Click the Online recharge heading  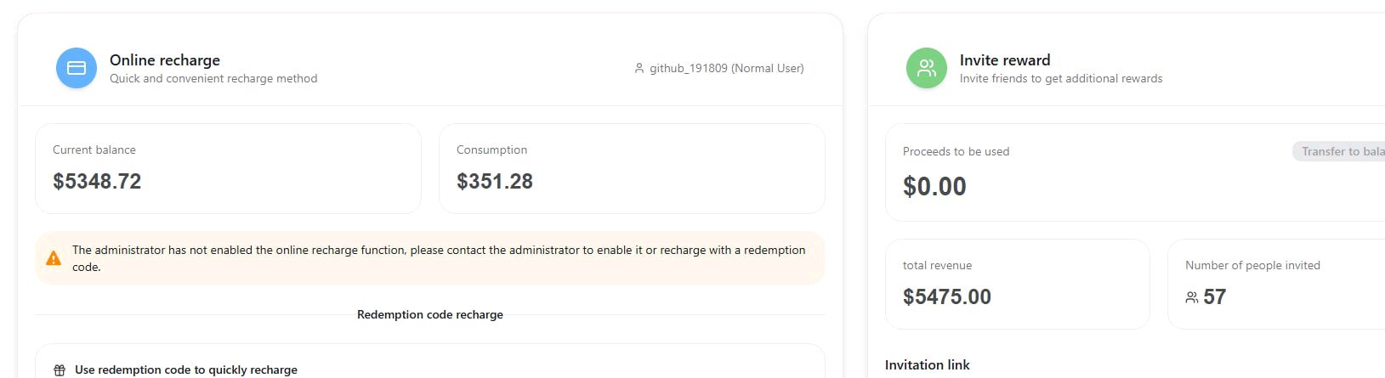click(165, 60)
